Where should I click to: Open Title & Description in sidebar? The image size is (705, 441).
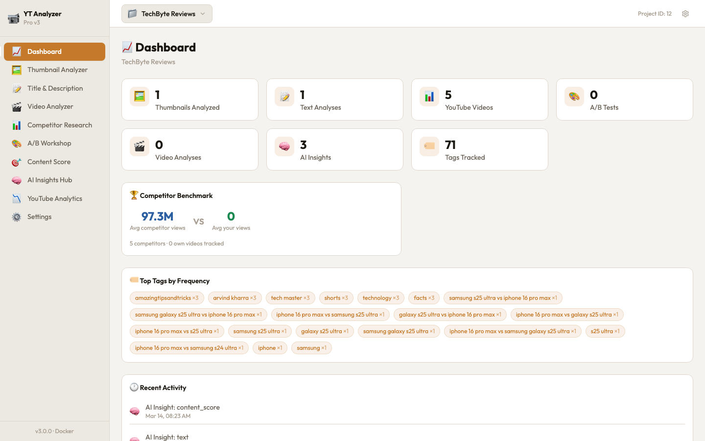[x=54, y=88]
